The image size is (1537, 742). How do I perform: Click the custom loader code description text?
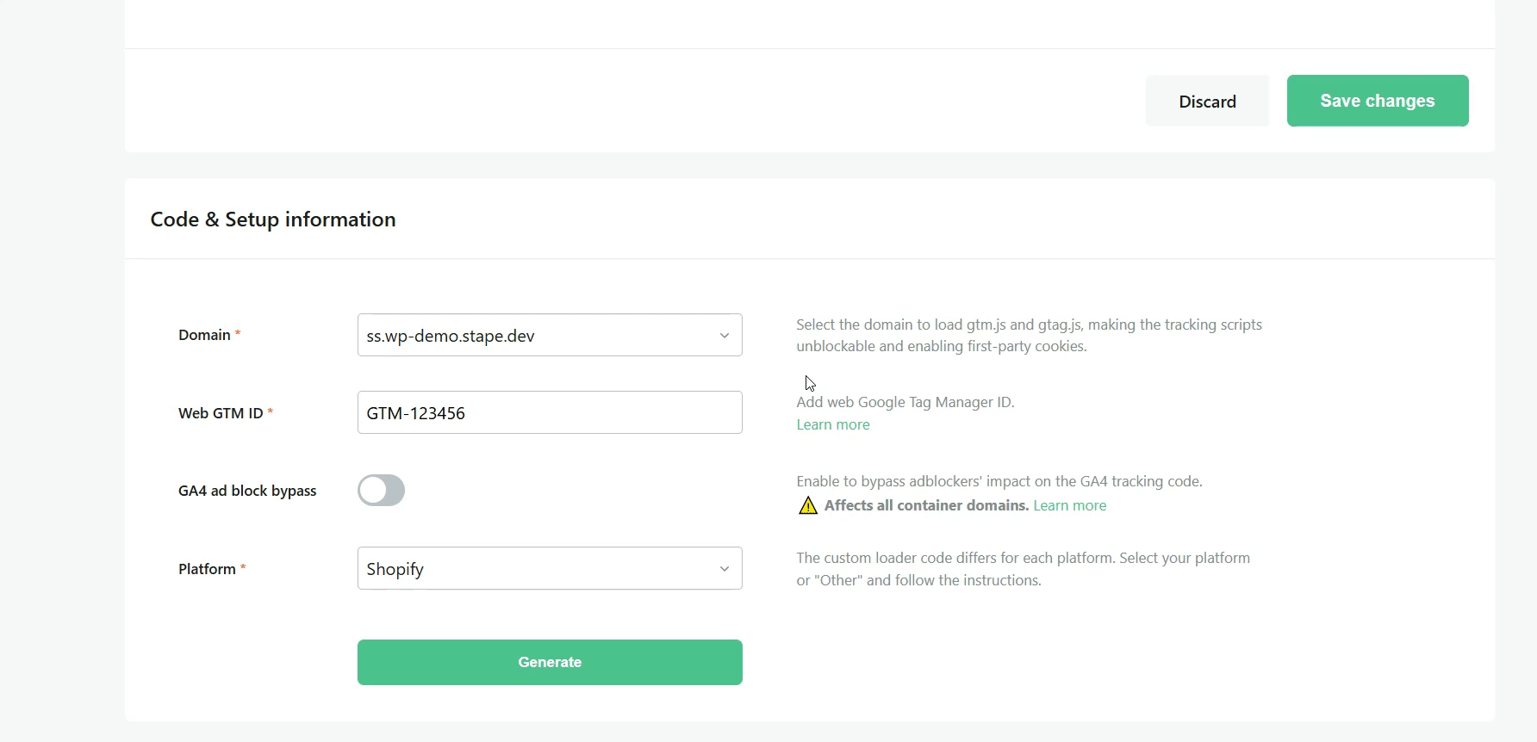(x=1023, y=569)
